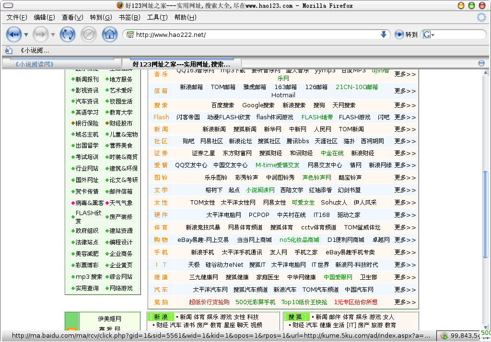Open the 书签(B) menu

click(129, 17)
